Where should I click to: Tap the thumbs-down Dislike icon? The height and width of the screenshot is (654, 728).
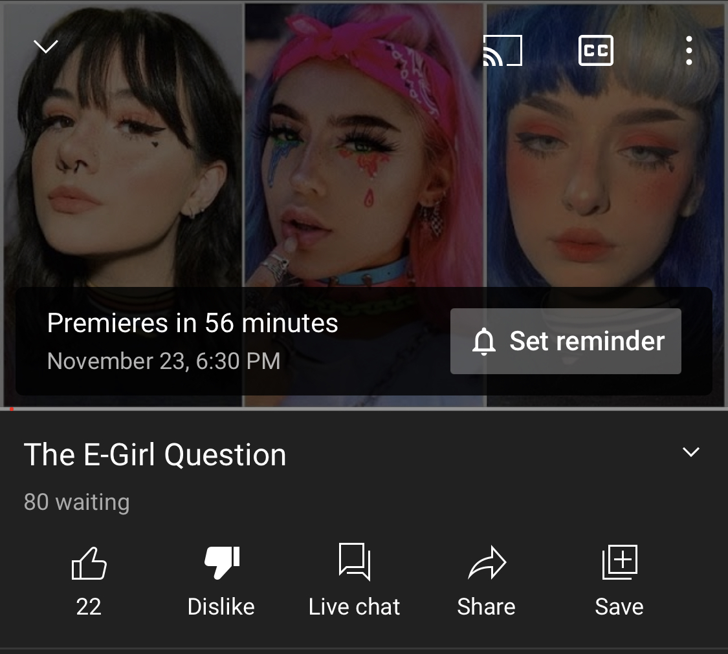(222, 562)
